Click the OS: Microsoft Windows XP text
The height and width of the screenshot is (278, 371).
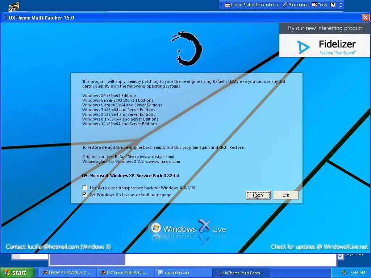tap(130, 176)
